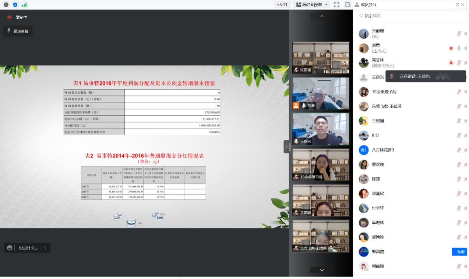Screen dimensions: 469x279
Task: Click the 私聊 button for 郭润禧
Action: (x=460, y=252)
